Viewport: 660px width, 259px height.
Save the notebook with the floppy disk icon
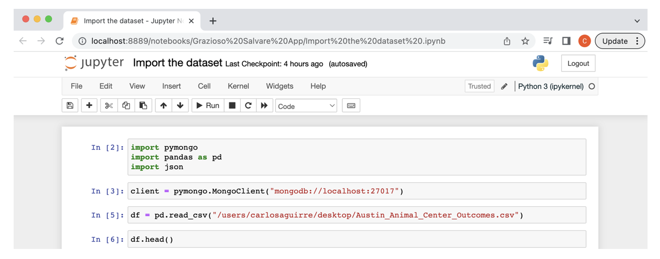tap(70, 105)
